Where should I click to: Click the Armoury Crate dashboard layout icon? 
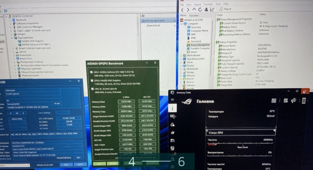click(x=274, y=100)
